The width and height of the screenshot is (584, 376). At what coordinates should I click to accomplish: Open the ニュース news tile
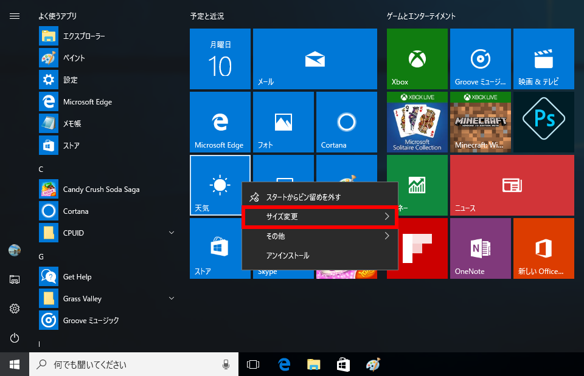[x=512, y=185]
